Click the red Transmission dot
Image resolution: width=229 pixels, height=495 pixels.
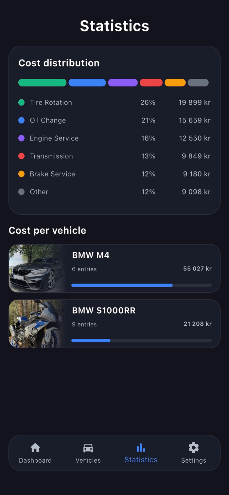tap(22, 156)
